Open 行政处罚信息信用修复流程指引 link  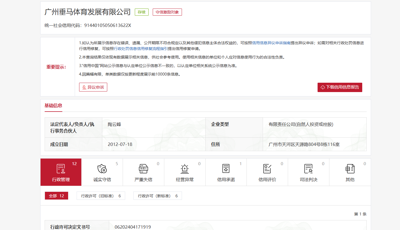click(141, 49)
